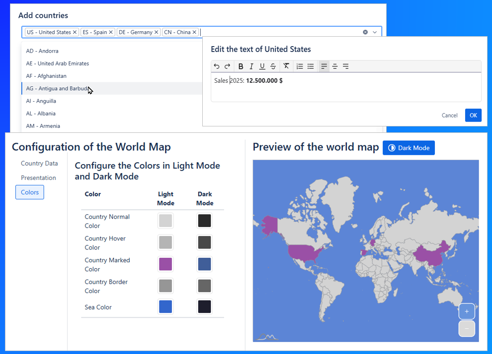Zoom in on the world map
The image size is (492, 354).
466,311
